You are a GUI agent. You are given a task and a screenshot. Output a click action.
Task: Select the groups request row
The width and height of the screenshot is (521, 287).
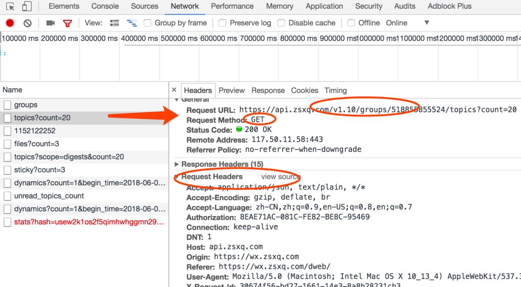point(84,105)
